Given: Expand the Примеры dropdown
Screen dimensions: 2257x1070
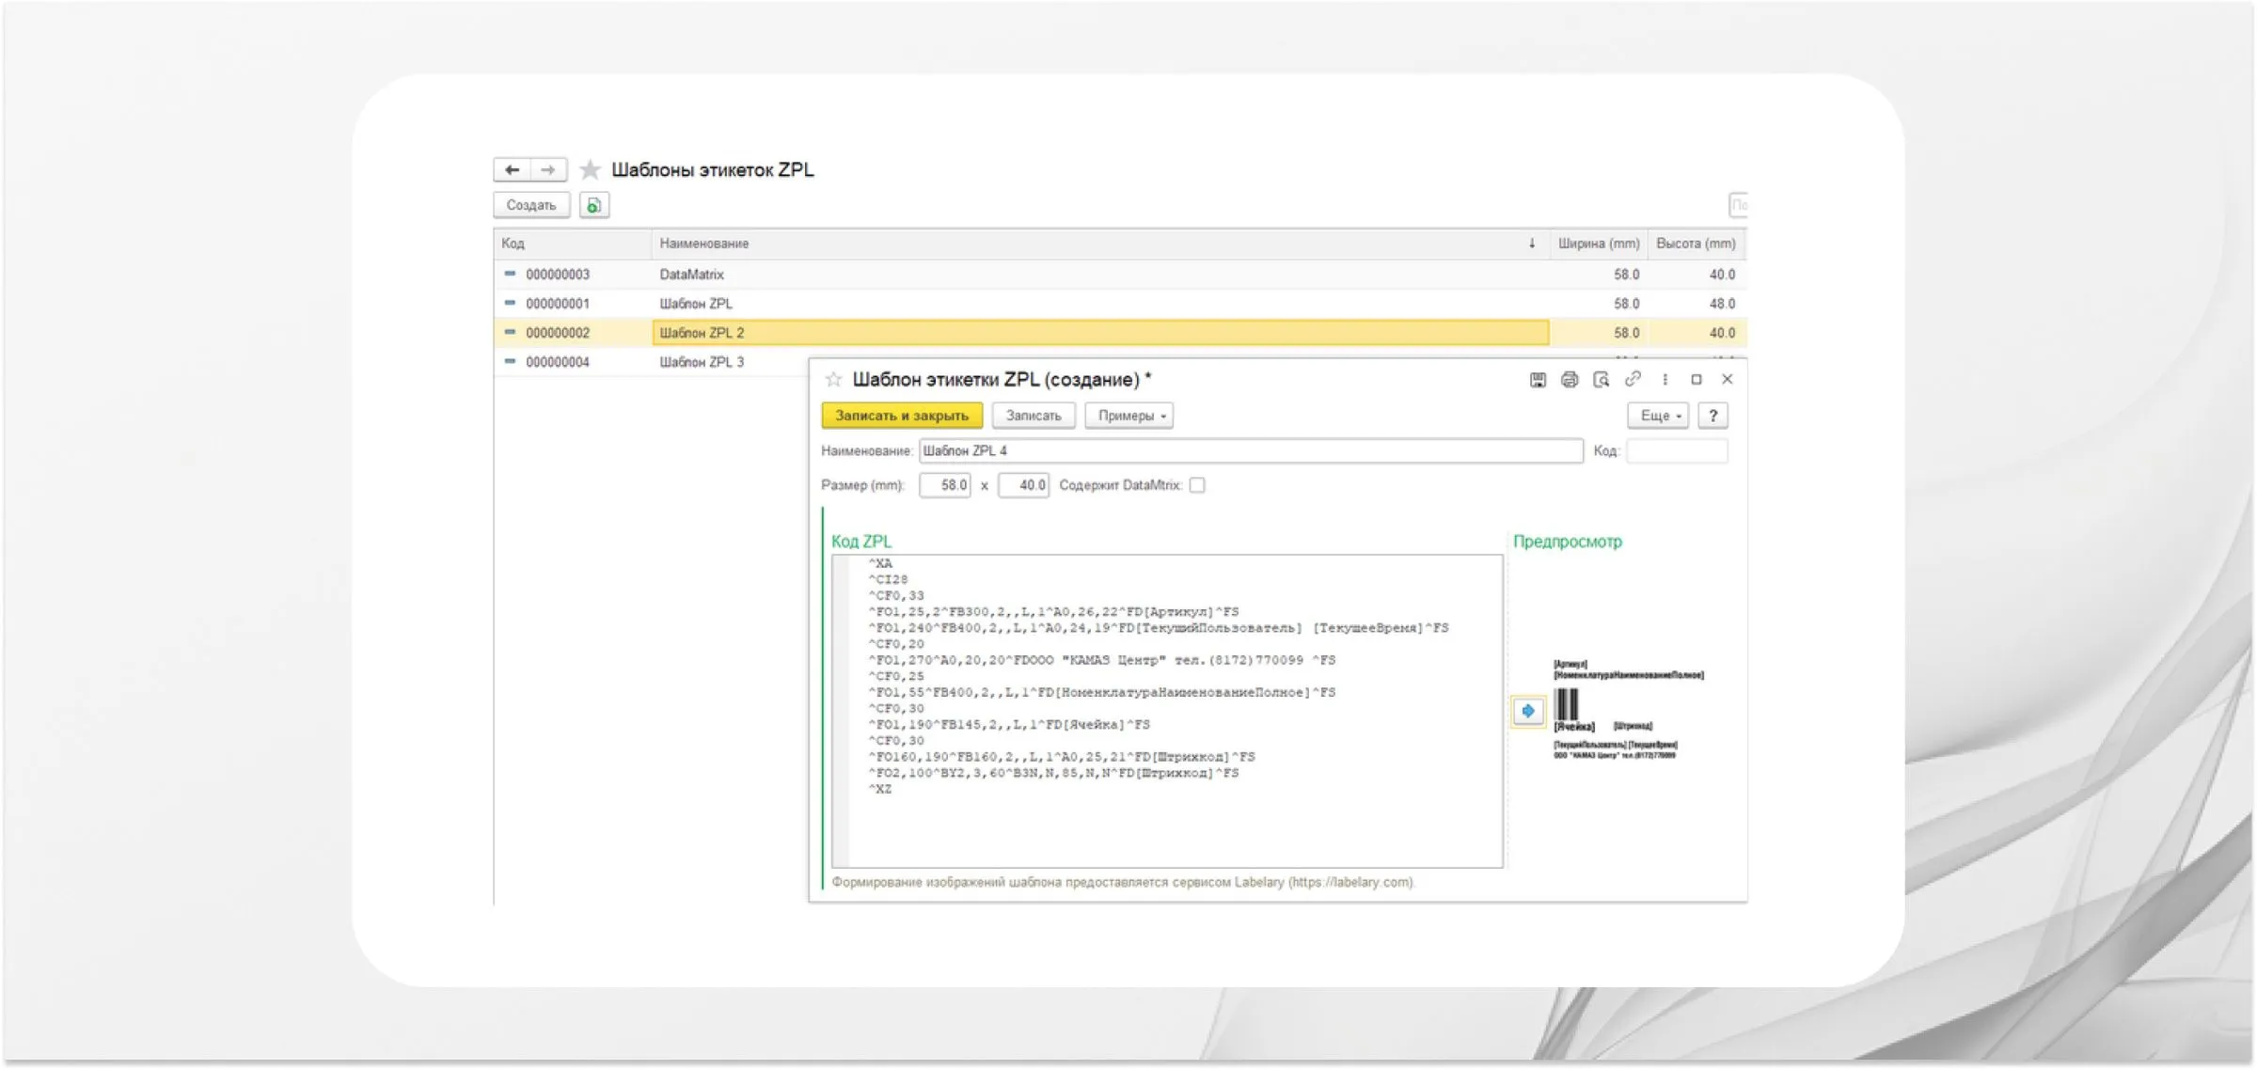Looking at the screenshot, I should (1129, 416).
